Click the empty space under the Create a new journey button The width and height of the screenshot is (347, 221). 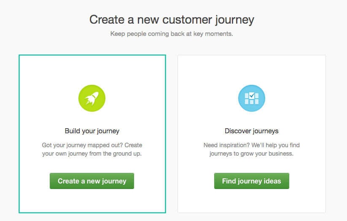(x=92, y=201)
